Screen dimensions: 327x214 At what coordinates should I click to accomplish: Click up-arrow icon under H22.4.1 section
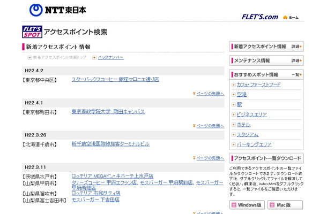coord(194,126)
